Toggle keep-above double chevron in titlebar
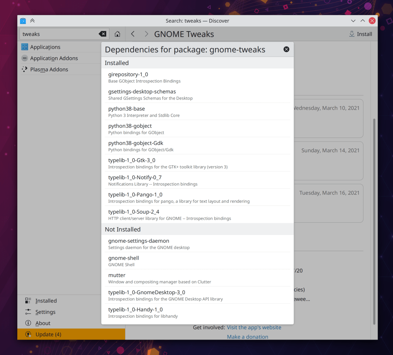 32,21
